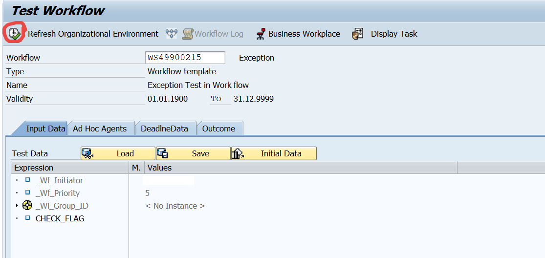Click the blank _Wf_Initiator value cell

[x=169, y=181]
